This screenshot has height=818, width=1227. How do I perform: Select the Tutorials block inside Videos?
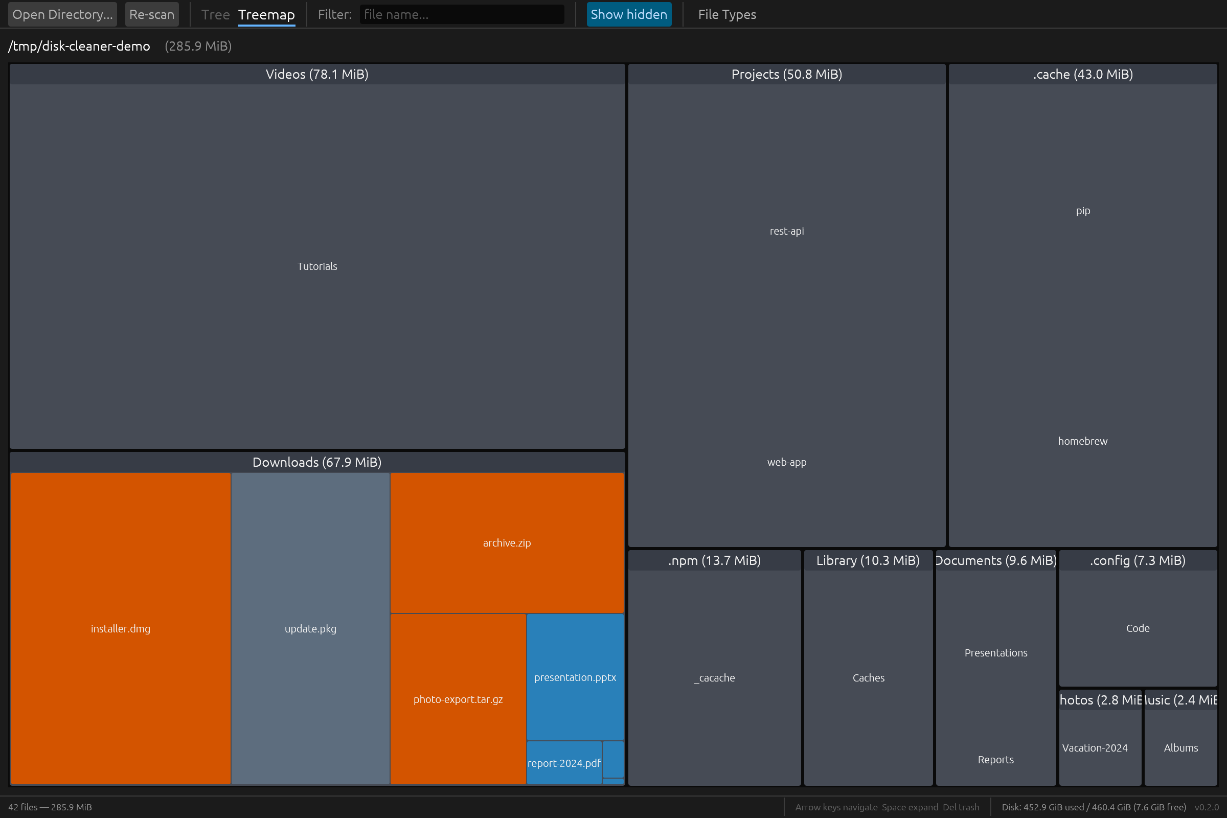click(316, 266)
